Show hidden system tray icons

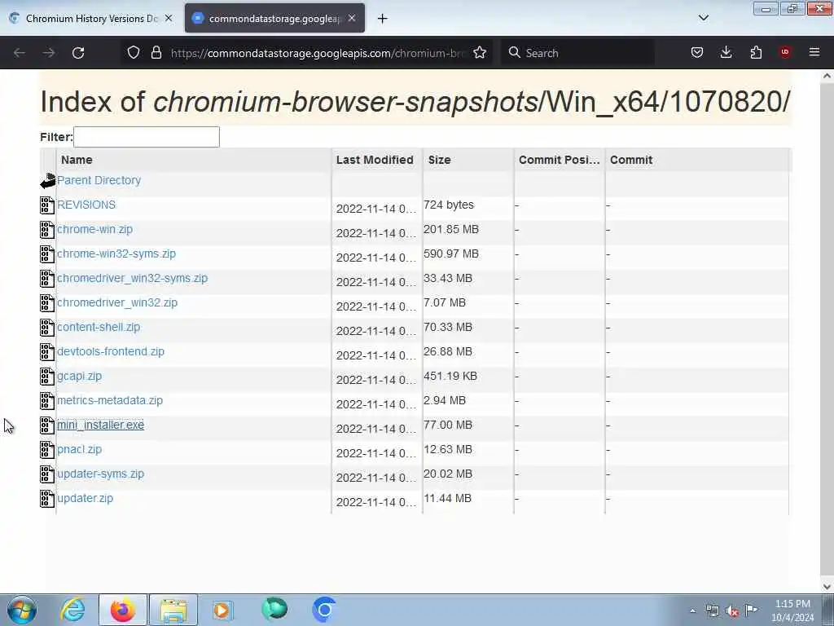pyautogui.click(x=692, y=611)
